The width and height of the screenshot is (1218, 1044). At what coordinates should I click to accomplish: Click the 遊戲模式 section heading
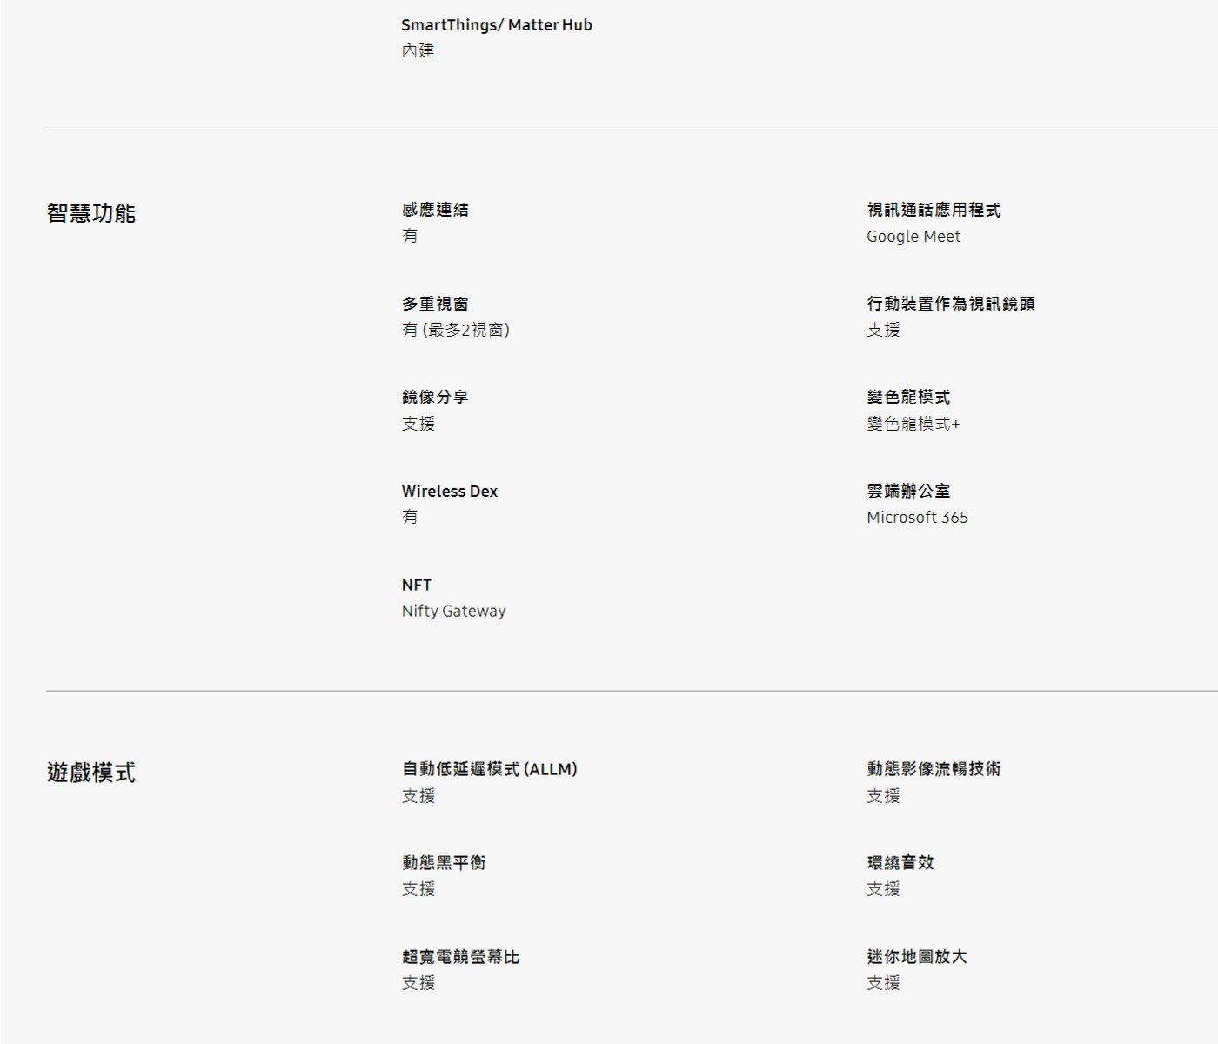pyautogui.click(x=90, y=773)
